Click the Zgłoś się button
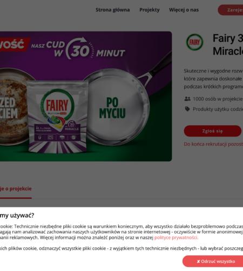Screen dimensions: 243x271 pos(213,131)
